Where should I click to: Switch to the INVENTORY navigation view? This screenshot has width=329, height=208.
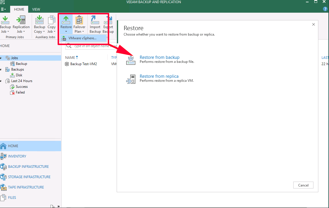point(31,156)
